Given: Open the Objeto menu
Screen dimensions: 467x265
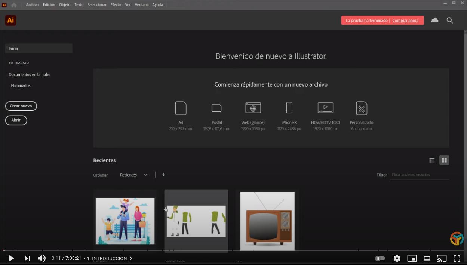Looking at the screenshot, I should tap(65, 5).
